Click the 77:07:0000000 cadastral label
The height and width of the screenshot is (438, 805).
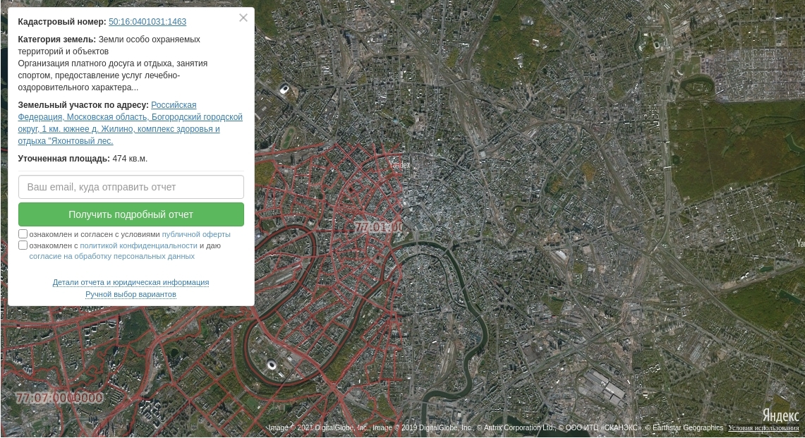pos(59,398)
